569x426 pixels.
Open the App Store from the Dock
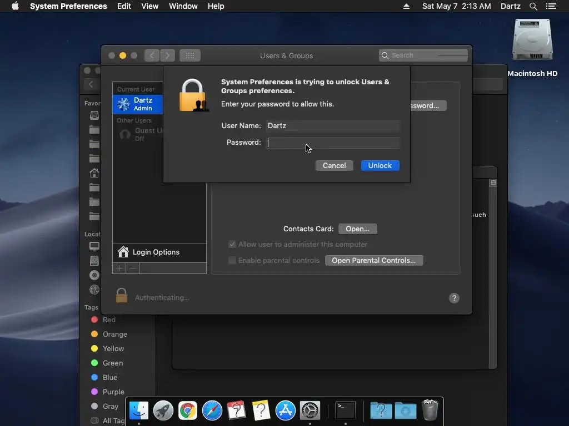click(x=286, y=410)
